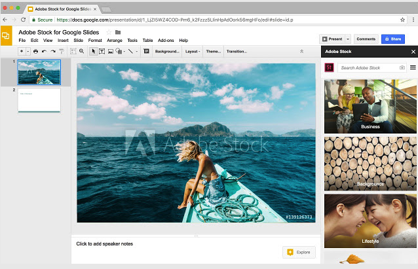Open the Chrome three-dot menu
Viewport: 418px width, 269px height.
[x=413, y=20]
